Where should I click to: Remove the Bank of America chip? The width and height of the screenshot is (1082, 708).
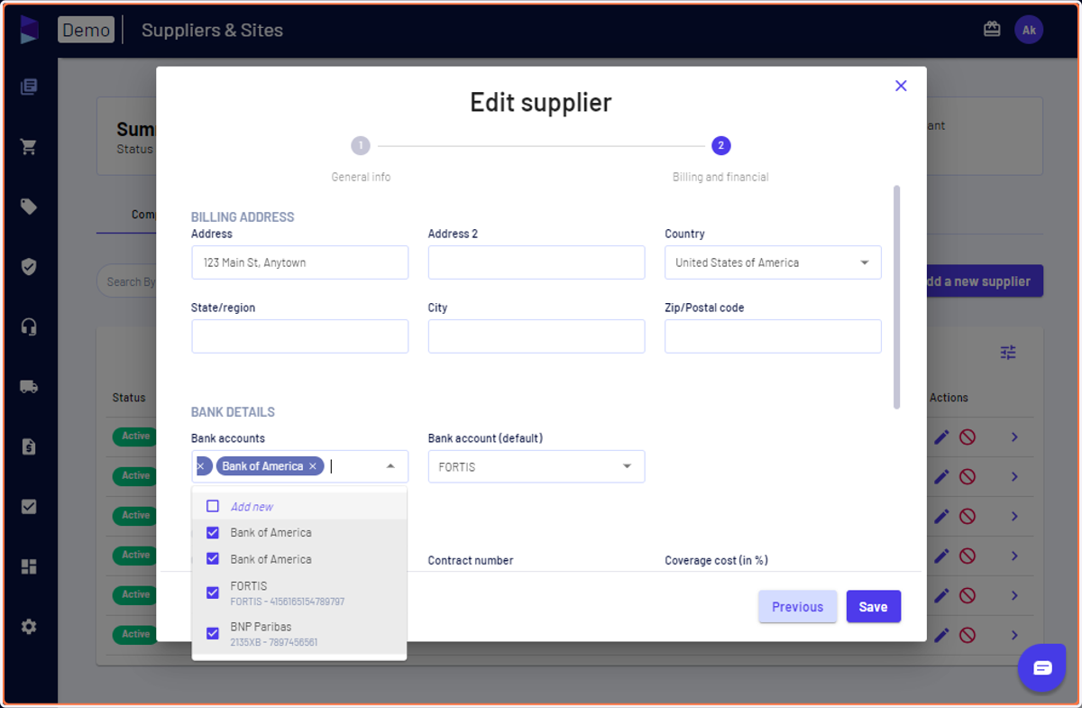[312, 466]
